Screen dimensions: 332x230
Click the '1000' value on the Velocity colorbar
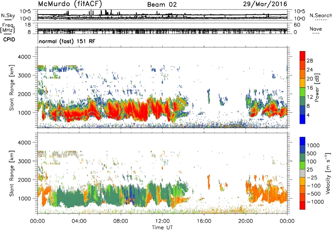click(x=313, y=145)
